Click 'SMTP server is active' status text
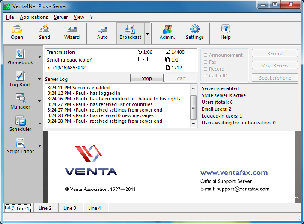The height and width of the screenshot is (224, 304). pos(224,95)
